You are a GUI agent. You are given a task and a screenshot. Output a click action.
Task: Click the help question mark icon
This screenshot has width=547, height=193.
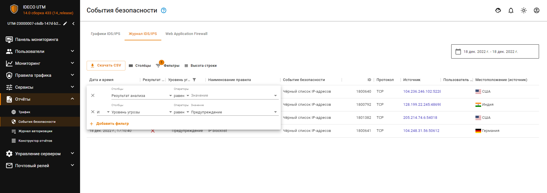click(164, 11)
